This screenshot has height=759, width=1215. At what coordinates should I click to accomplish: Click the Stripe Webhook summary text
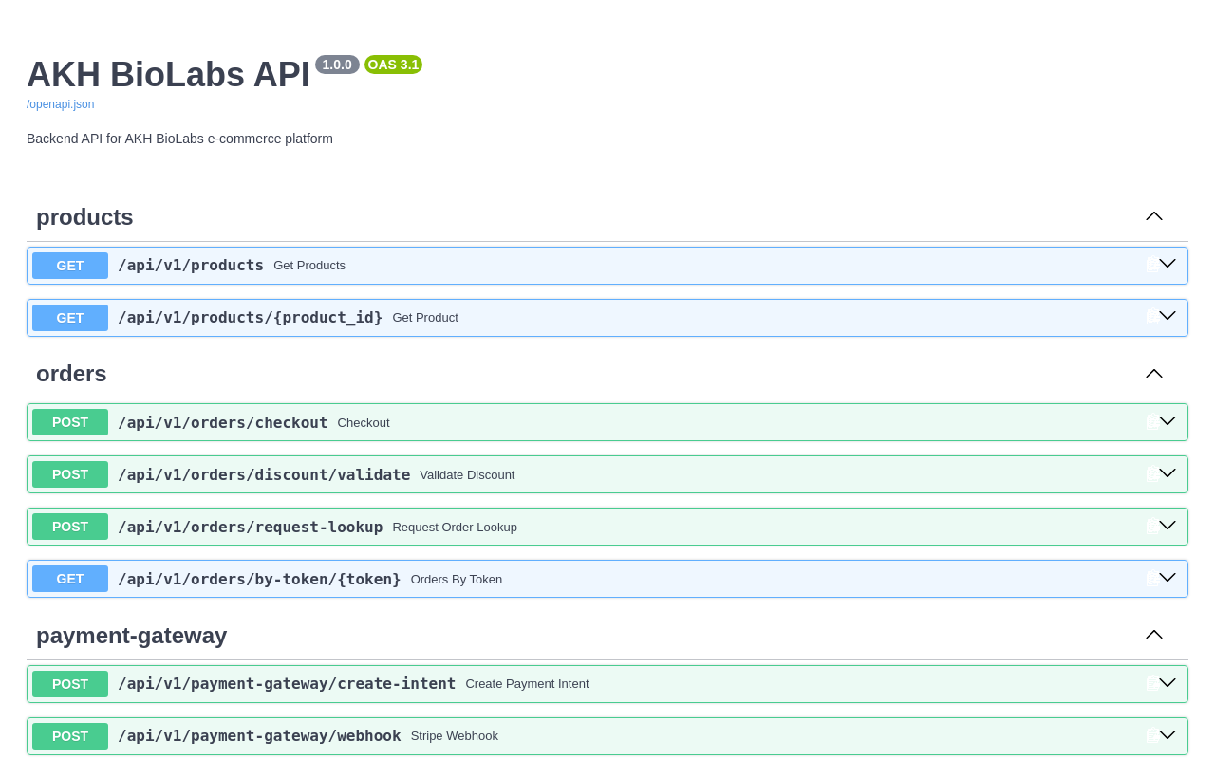coord(455,736)
